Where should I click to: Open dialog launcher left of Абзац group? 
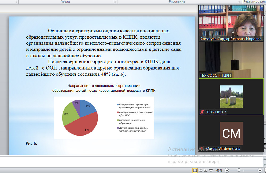[16, 2]
